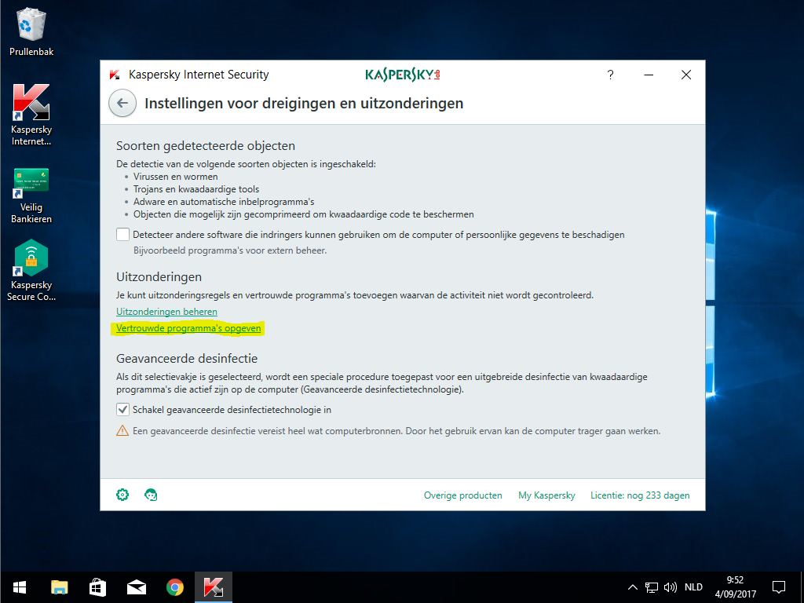804x603 pixels.
Task: Open Kaspersky settings gear icon
Action: 122,495
